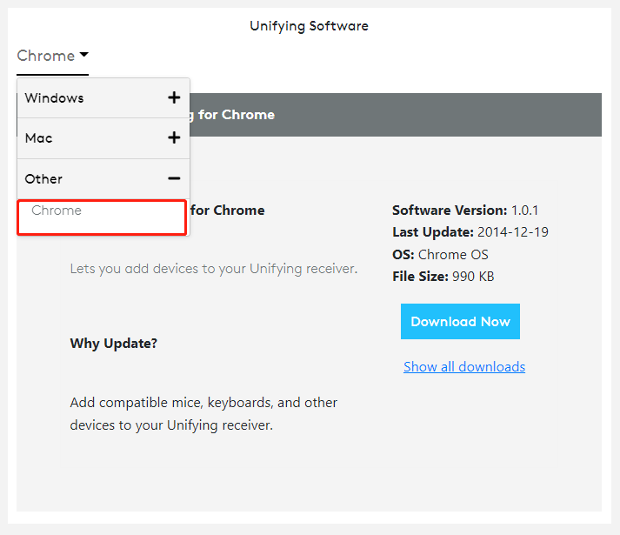
Task: Click the Software Version 1.0.1 text
Action: point(465,211)
